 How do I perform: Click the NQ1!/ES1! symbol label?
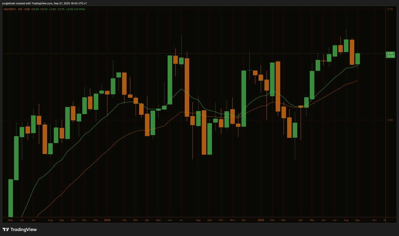pyautogui.click(x=9, y=9)
